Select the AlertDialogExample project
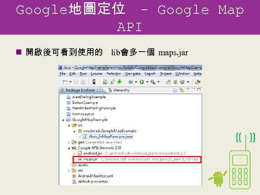 click(x=86, y=97)
